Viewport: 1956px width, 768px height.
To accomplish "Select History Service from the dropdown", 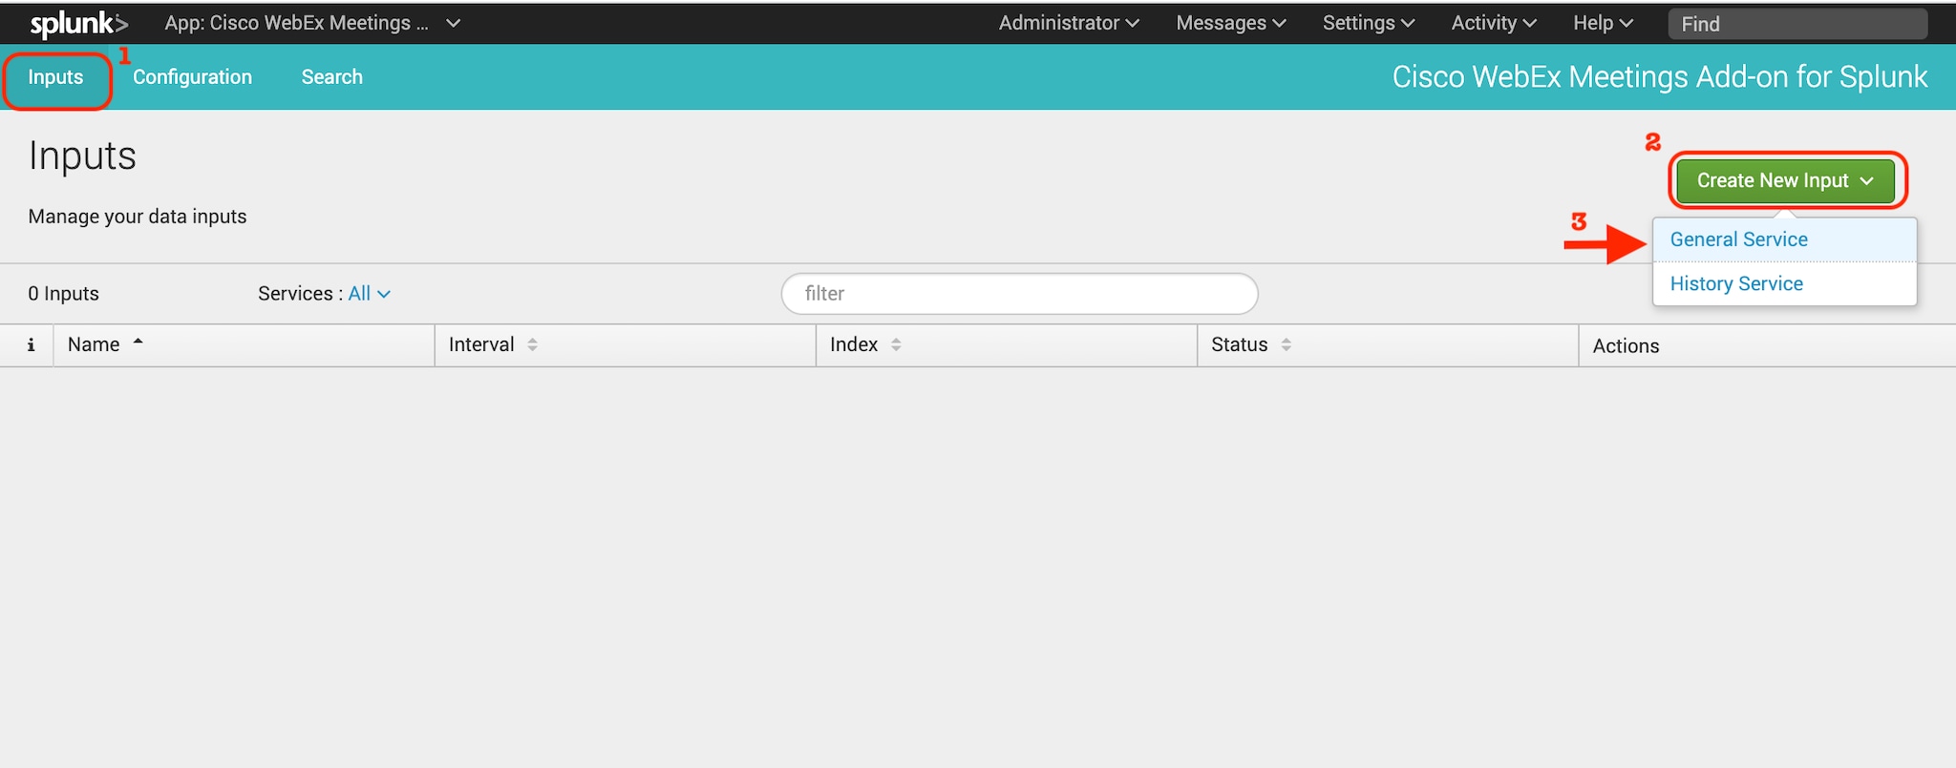I will click(x=1784, y=283).
